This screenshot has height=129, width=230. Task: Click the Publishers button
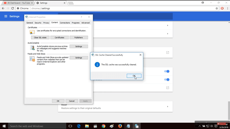79,38
